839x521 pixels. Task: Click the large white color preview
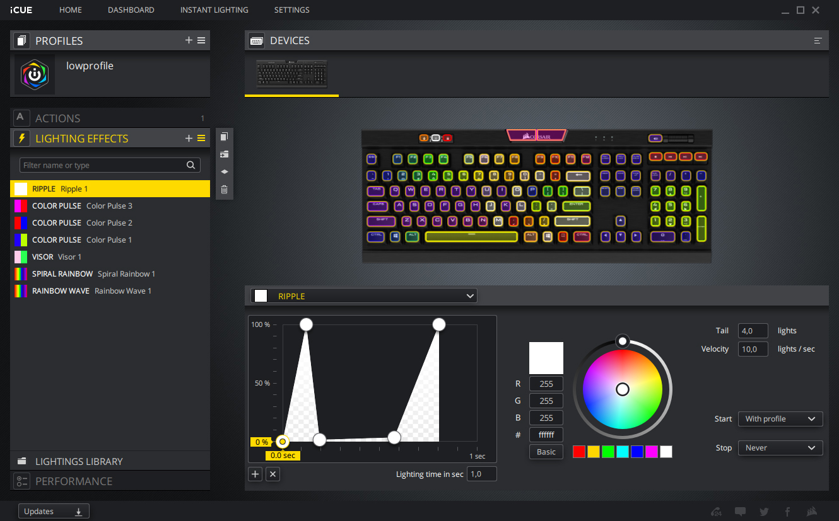pyautogui.click(x=546, y=358)
